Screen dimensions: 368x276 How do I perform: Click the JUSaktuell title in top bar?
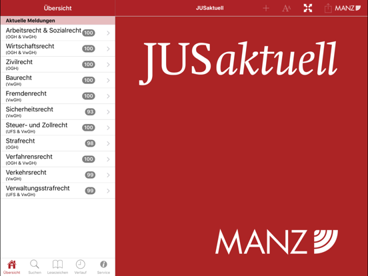[x=210, y=8]
